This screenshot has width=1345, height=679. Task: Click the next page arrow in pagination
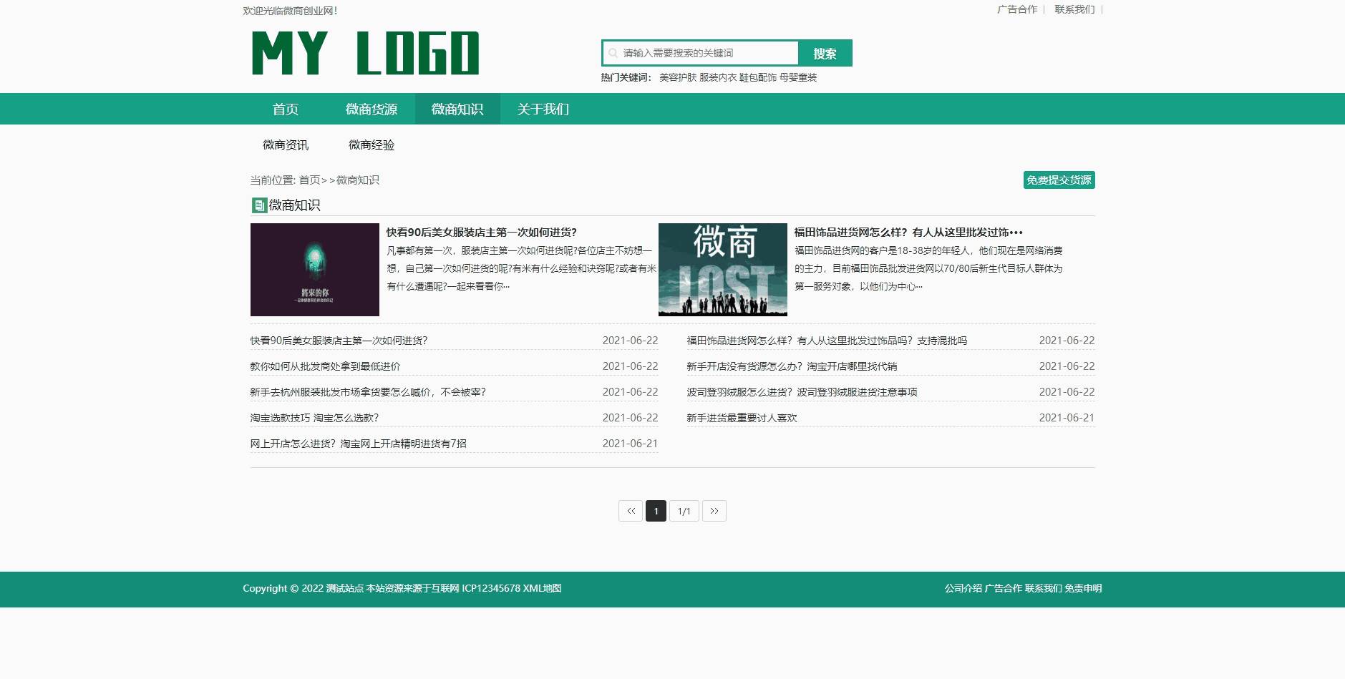coord(714,511)
